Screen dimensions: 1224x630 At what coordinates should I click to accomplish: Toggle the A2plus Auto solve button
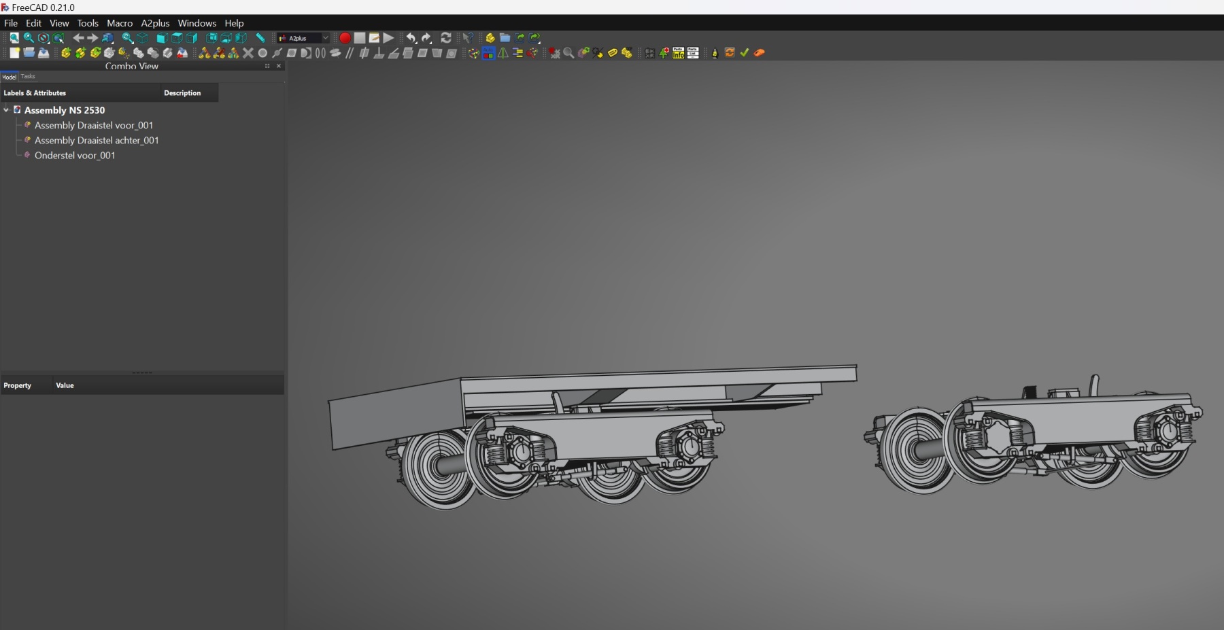(x=488, y=53)
